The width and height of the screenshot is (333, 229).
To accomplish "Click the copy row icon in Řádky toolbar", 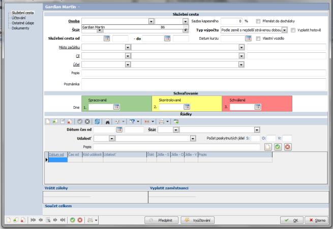I will click(x=55, y=121).
